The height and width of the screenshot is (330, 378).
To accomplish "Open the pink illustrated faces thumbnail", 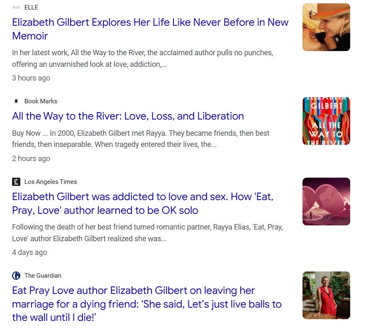I will coord(326,201).
